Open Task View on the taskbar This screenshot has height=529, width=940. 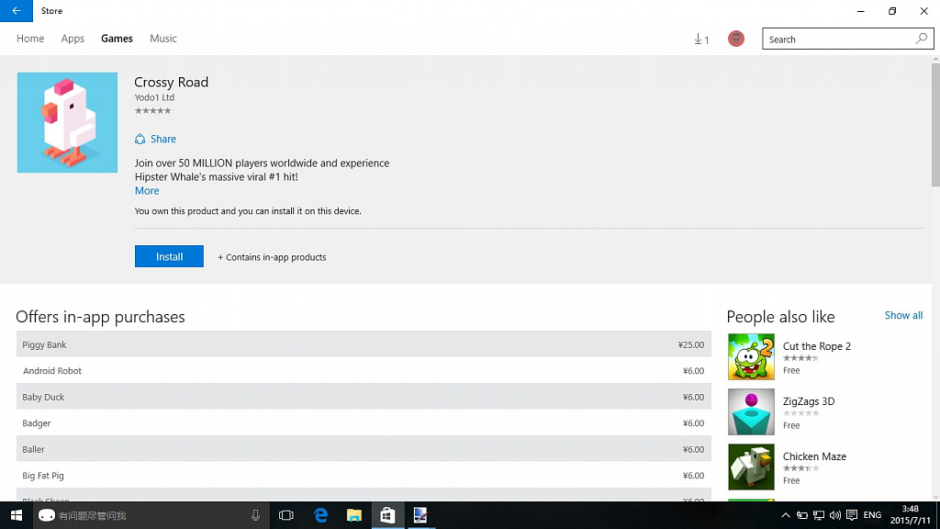286,515
